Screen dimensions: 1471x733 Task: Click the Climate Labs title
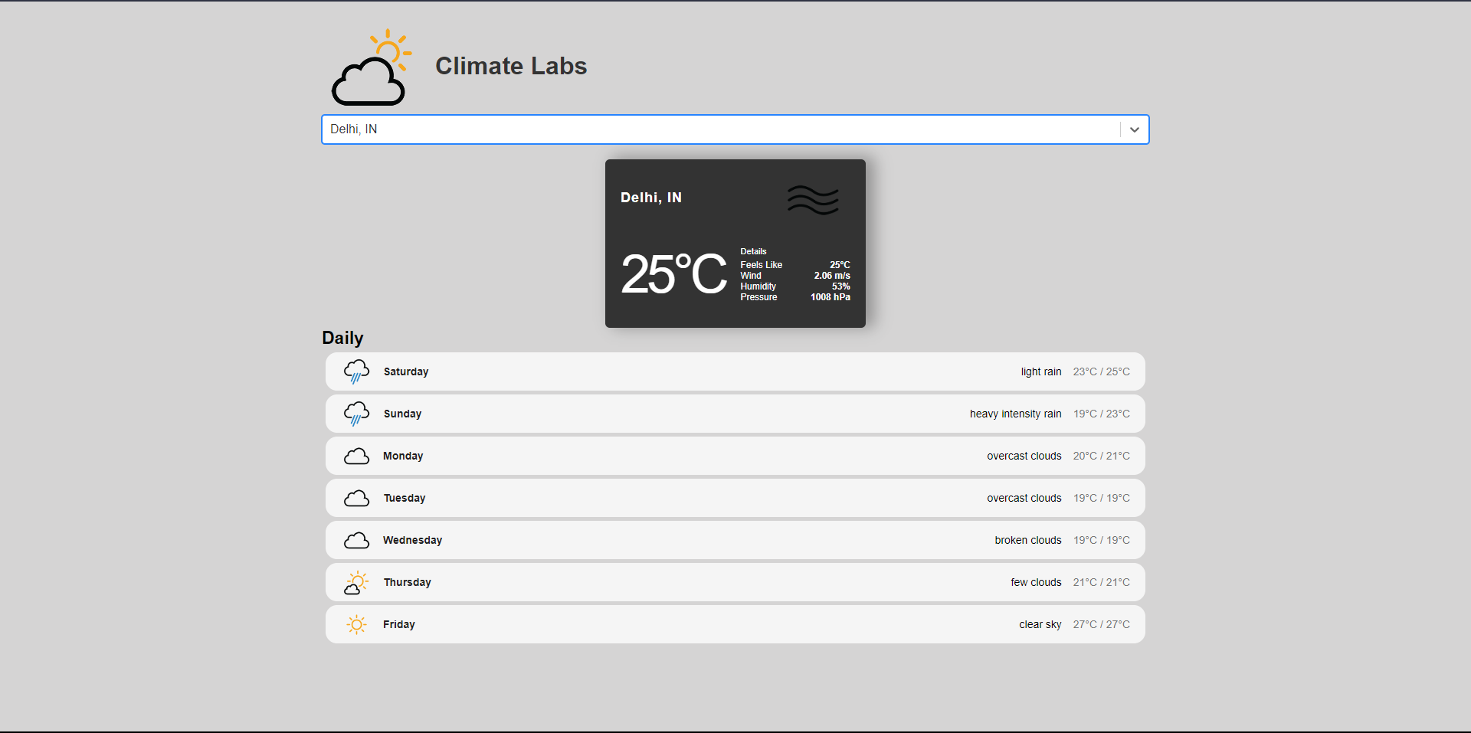coord(511,66)
